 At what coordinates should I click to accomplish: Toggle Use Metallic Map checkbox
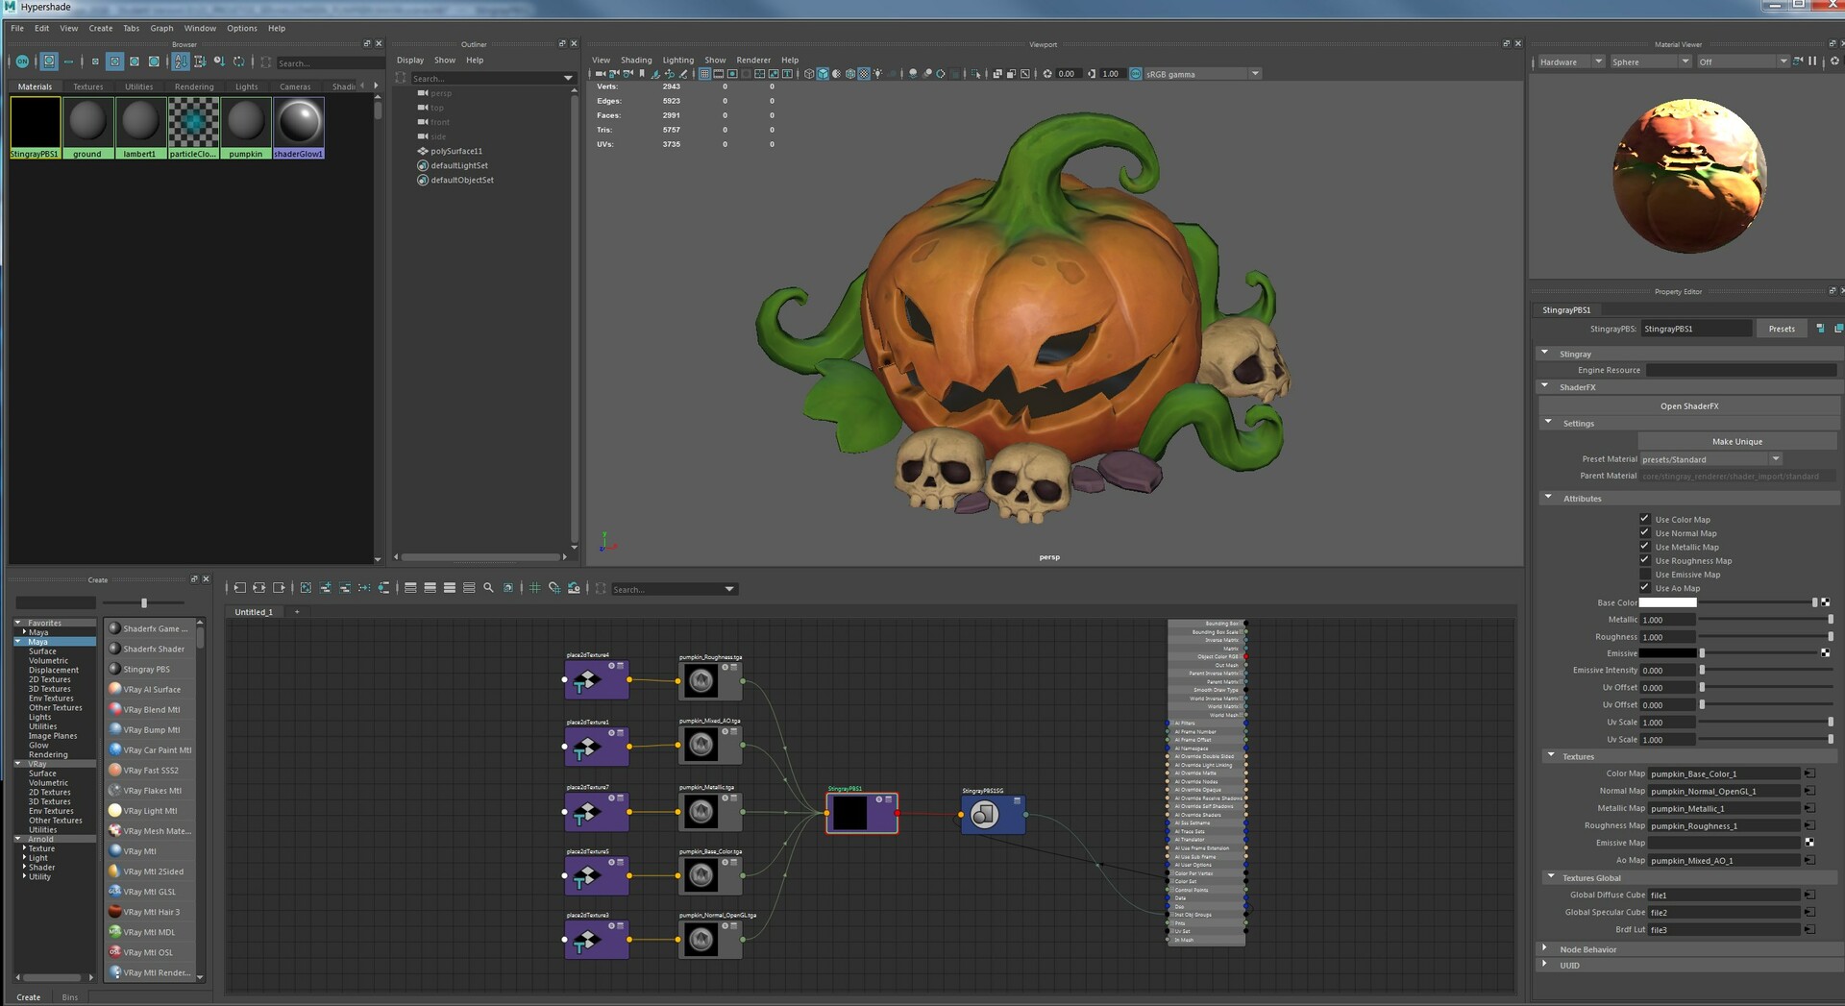pos(1644,546)
